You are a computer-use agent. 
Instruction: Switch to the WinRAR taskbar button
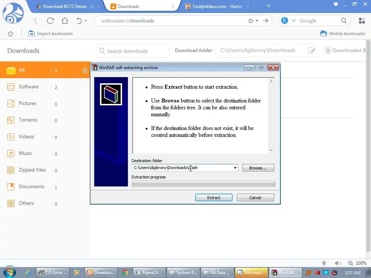point(286,273)
